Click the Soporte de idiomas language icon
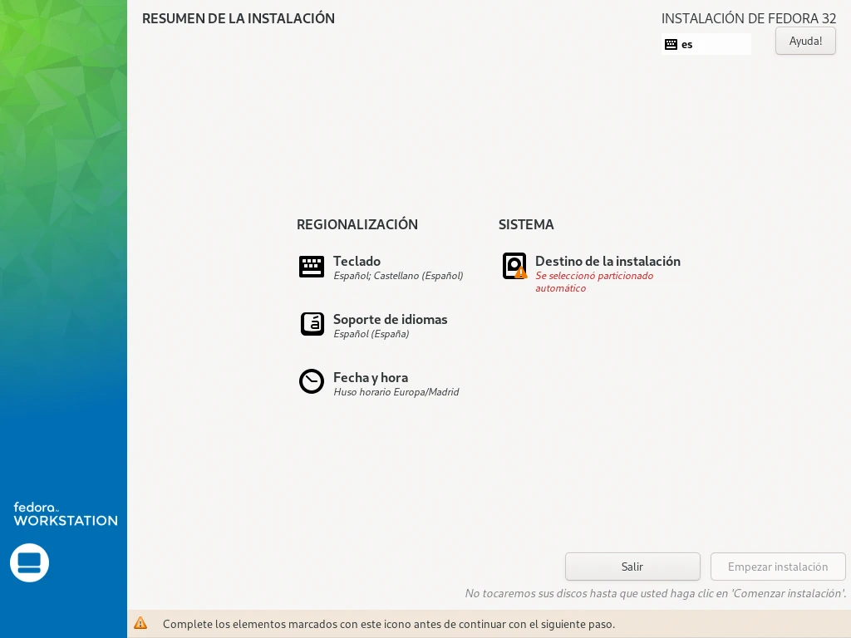851x638 pixels. [312, 324]
